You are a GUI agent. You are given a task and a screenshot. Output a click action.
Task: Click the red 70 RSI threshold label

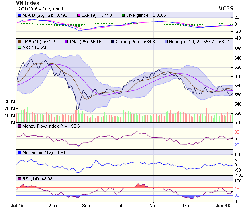coord(237,187)
